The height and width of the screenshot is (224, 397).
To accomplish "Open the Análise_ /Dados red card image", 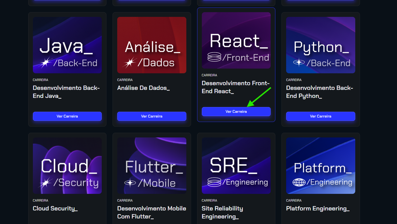I will pyautogui.click(x=152, y=45).
